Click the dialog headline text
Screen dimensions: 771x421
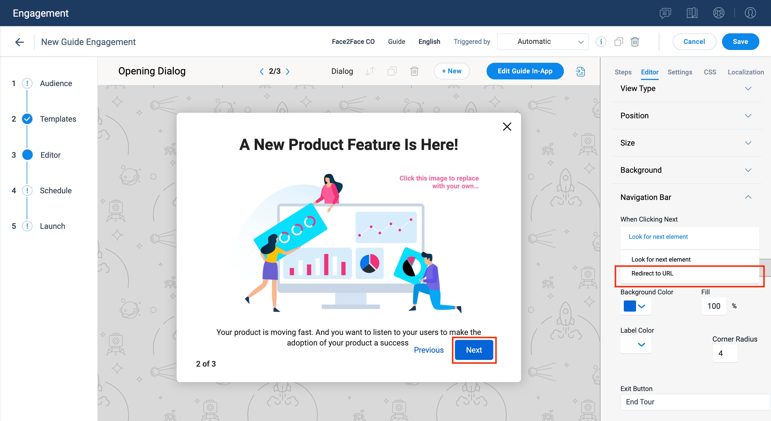click(x=348, y=144)
